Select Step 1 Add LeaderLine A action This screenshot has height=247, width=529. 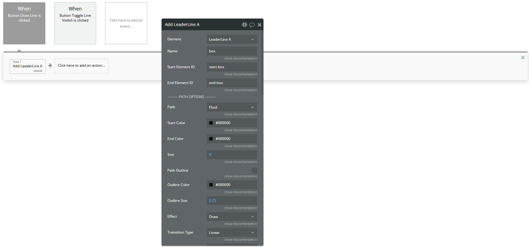coord(28,66)
